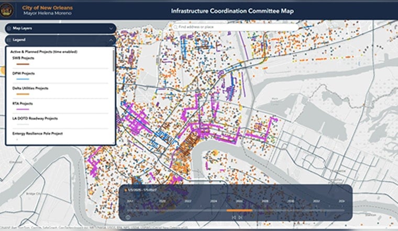Click the 2026 tick on time slider
The image size is (398, 231).
click(x=239, y=201)
